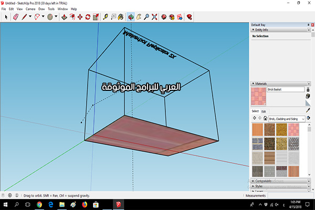Choose the Offset tool

point(72,17)
